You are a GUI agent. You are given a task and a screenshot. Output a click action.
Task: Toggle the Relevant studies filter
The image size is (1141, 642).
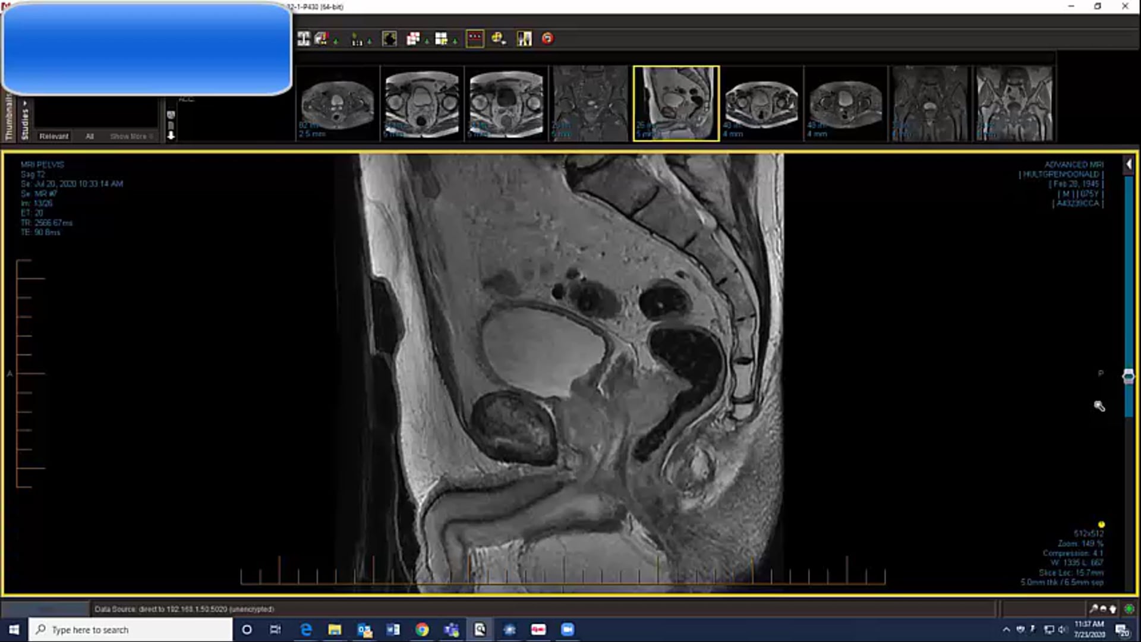tap(54, 136)
